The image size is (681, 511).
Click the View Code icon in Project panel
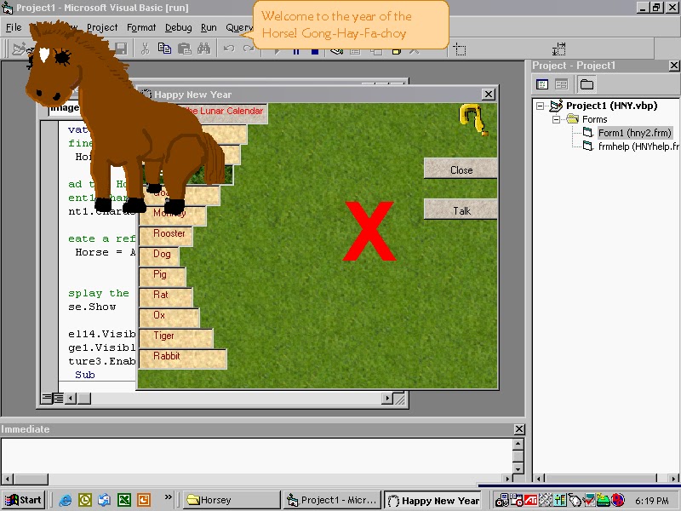(542, 84)
